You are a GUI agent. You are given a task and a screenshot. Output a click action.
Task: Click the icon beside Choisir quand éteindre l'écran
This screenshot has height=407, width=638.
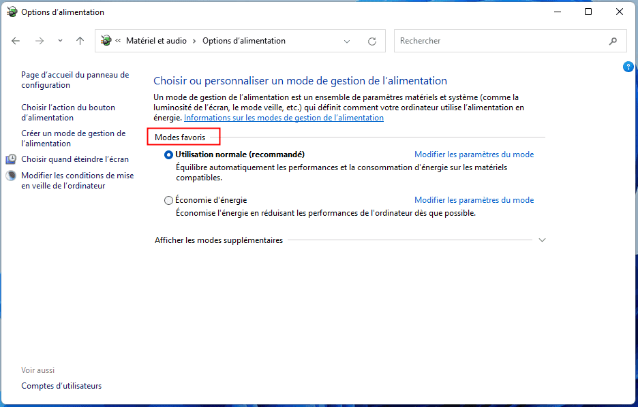pyautogui.click(x=11, y=159)
